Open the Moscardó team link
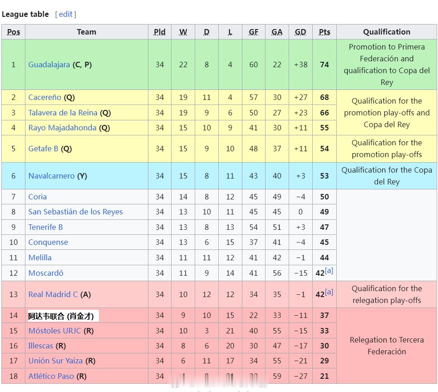Screen dimensions: 438x392 click(46, 273)
